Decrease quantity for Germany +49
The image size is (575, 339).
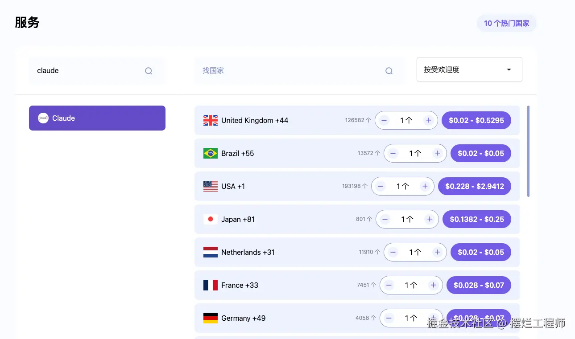click(389, 318)
